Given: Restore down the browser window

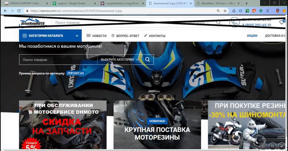Looking at the screenshot, I should [x=274, y=3].
